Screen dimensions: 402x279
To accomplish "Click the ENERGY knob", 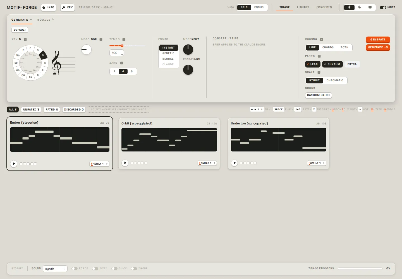I will [188, 70].
